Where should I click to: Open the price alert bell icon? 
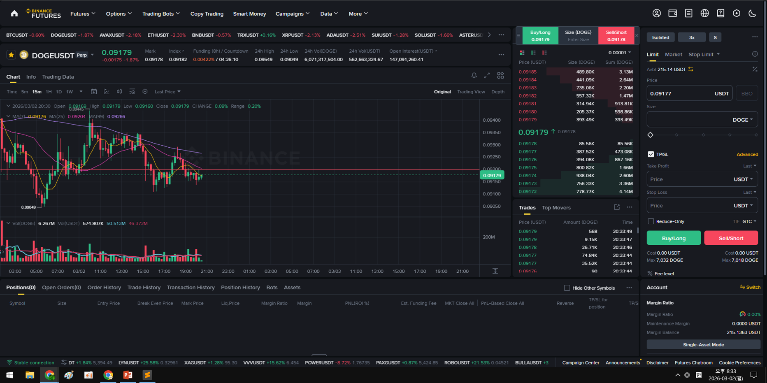tap(474, 75)
